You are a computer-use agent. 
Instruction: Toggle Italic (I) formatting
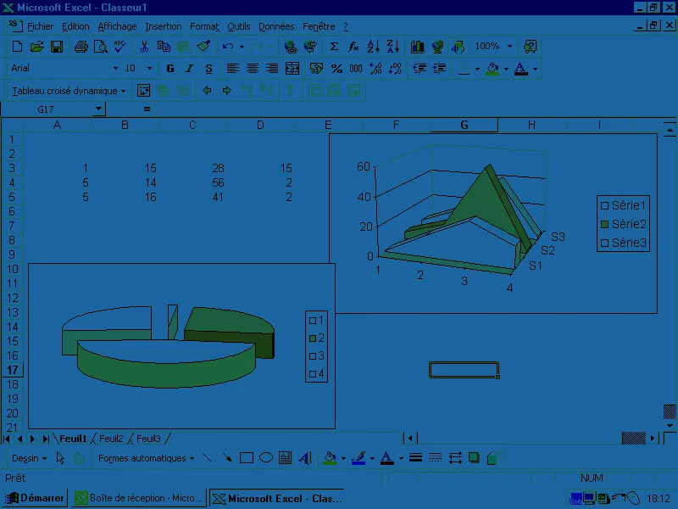[189, 69]
